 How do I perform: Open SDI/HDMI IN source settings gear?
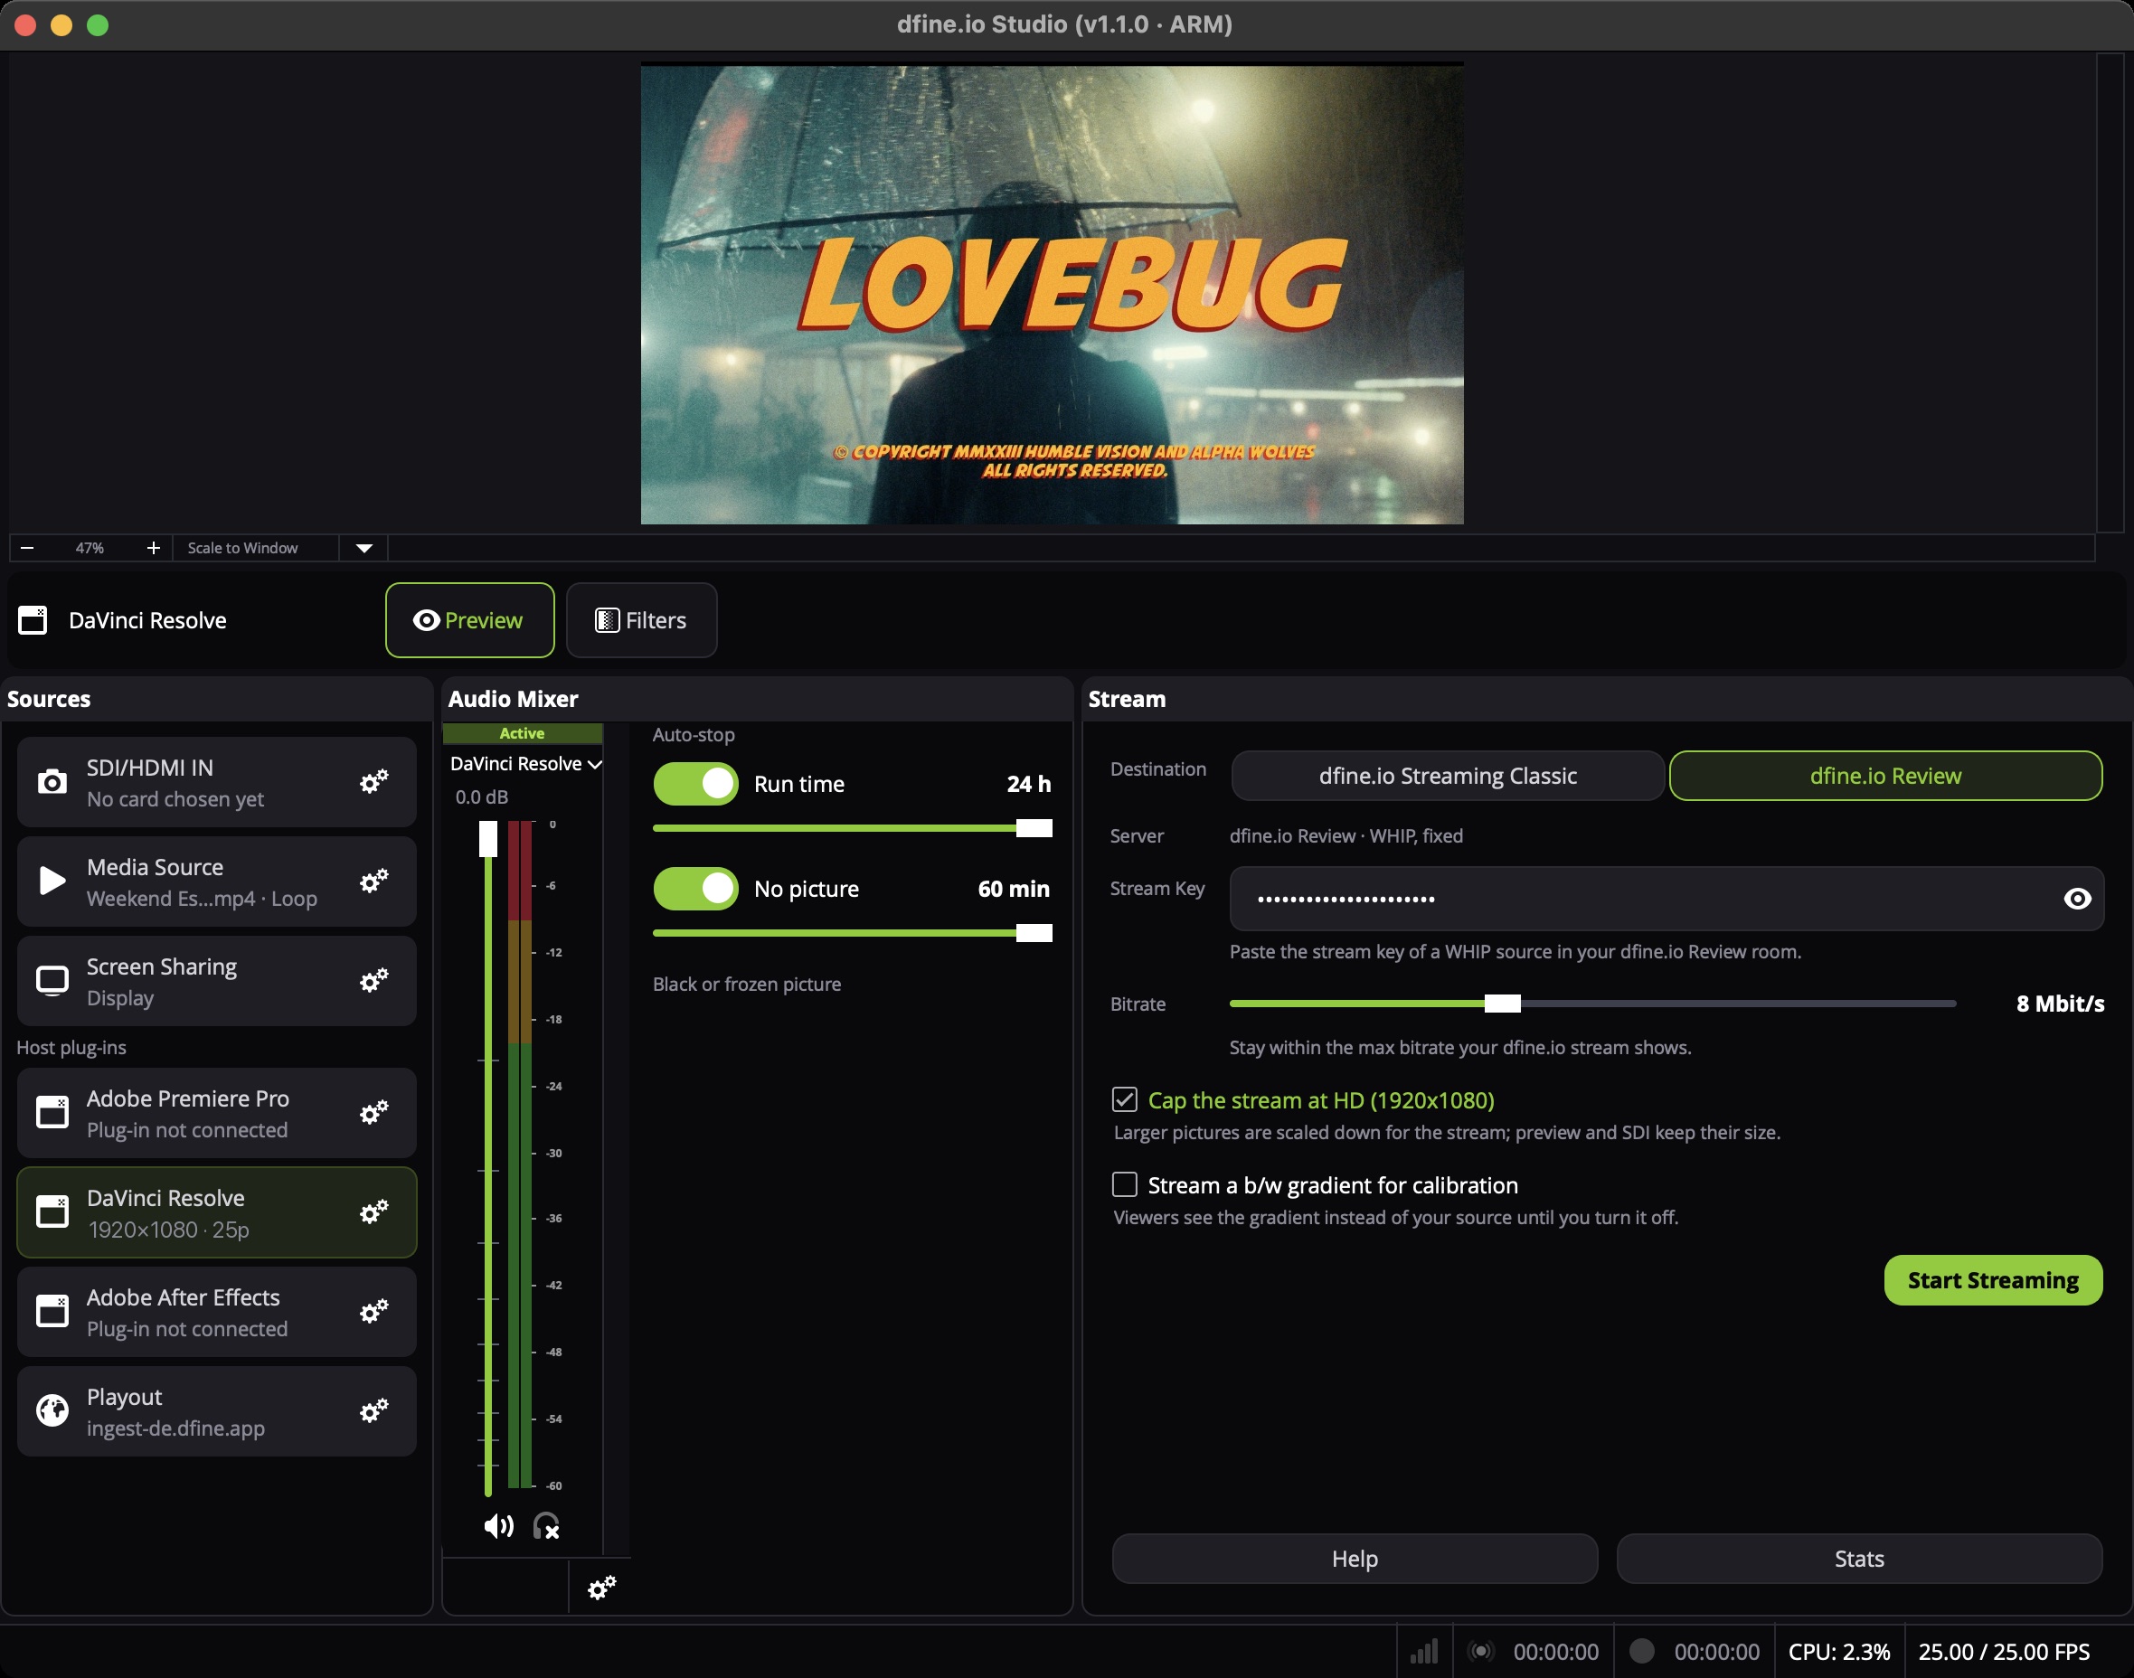pyautogui.click(x=373, y=782)
